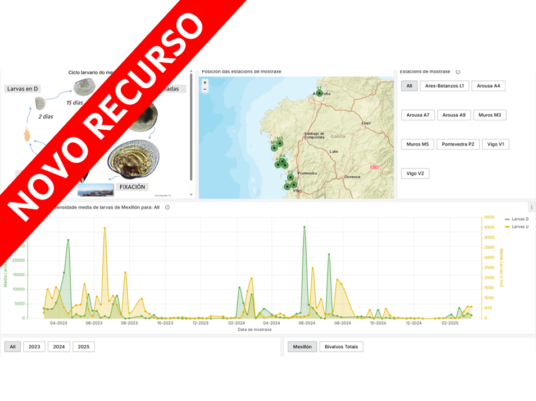Viewport: 536px width, 401px height.
Task: Click the FIXACIÓN coastline photo thumbnail
Action: pyautogui.click(x=96, y=190)
